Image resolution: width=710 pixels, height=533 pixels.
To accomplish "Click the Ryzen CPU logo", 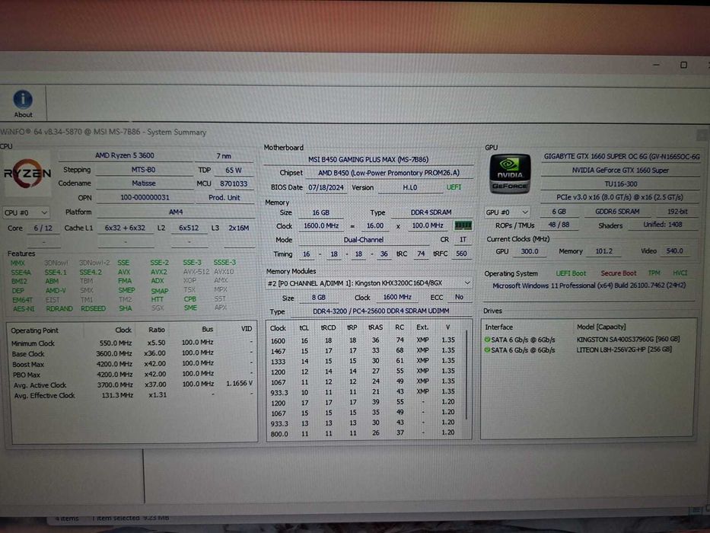I will tap(27, 174).
